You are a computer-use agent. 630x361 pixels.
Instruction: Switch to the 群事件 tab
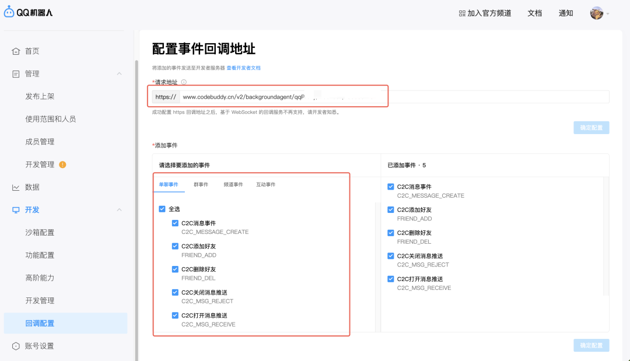click(x=201, y=183)
